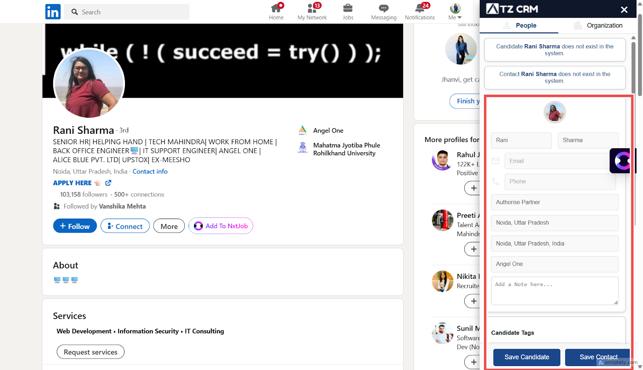Open Angel One company link
The width and height of the screenshot is (643, 370).
click(x=328, y=131)
